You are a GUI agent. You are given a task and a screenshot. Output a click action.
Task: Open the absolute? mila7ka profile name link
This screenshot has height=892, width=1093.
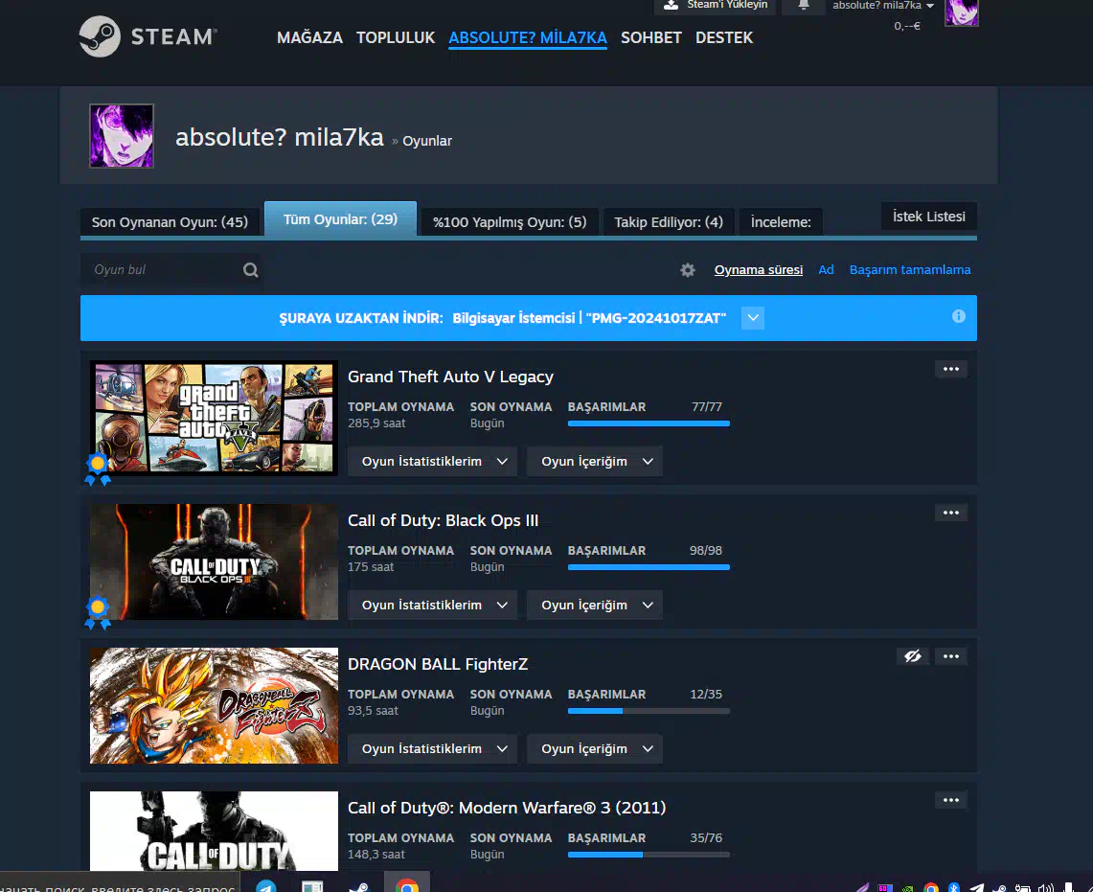[x=280, y=137]
